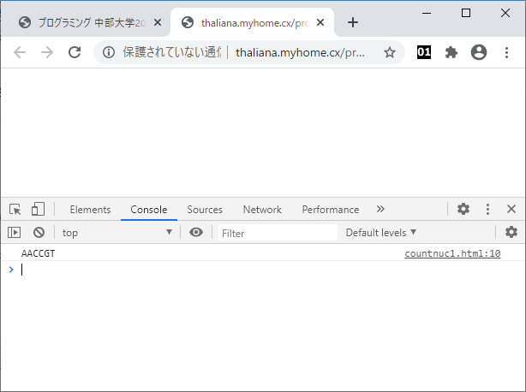Switch to the Network tab
The width and height of the screenshot is (526, 392).
pos(262,210)
